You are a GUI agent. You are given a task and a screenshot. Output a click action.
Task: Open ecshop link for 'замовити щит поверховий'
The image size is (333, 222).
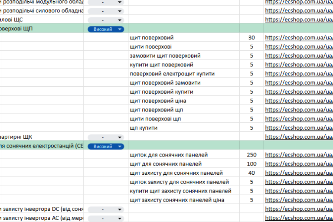point(299,55)
